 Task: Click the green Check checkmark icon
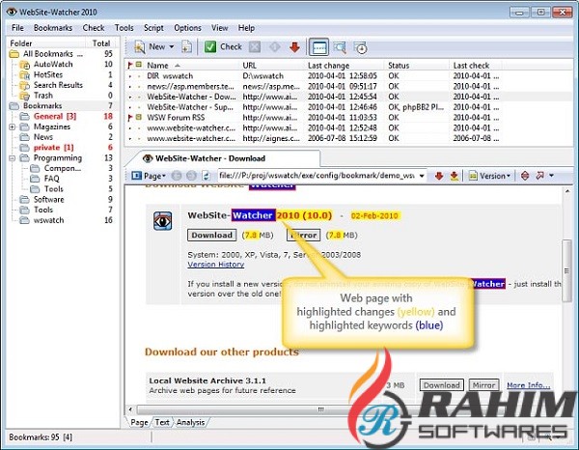coord(210,47)
